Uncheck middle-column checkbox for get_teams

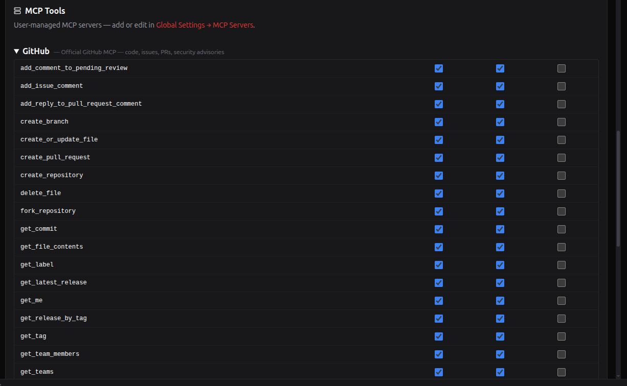pos(500,372)
